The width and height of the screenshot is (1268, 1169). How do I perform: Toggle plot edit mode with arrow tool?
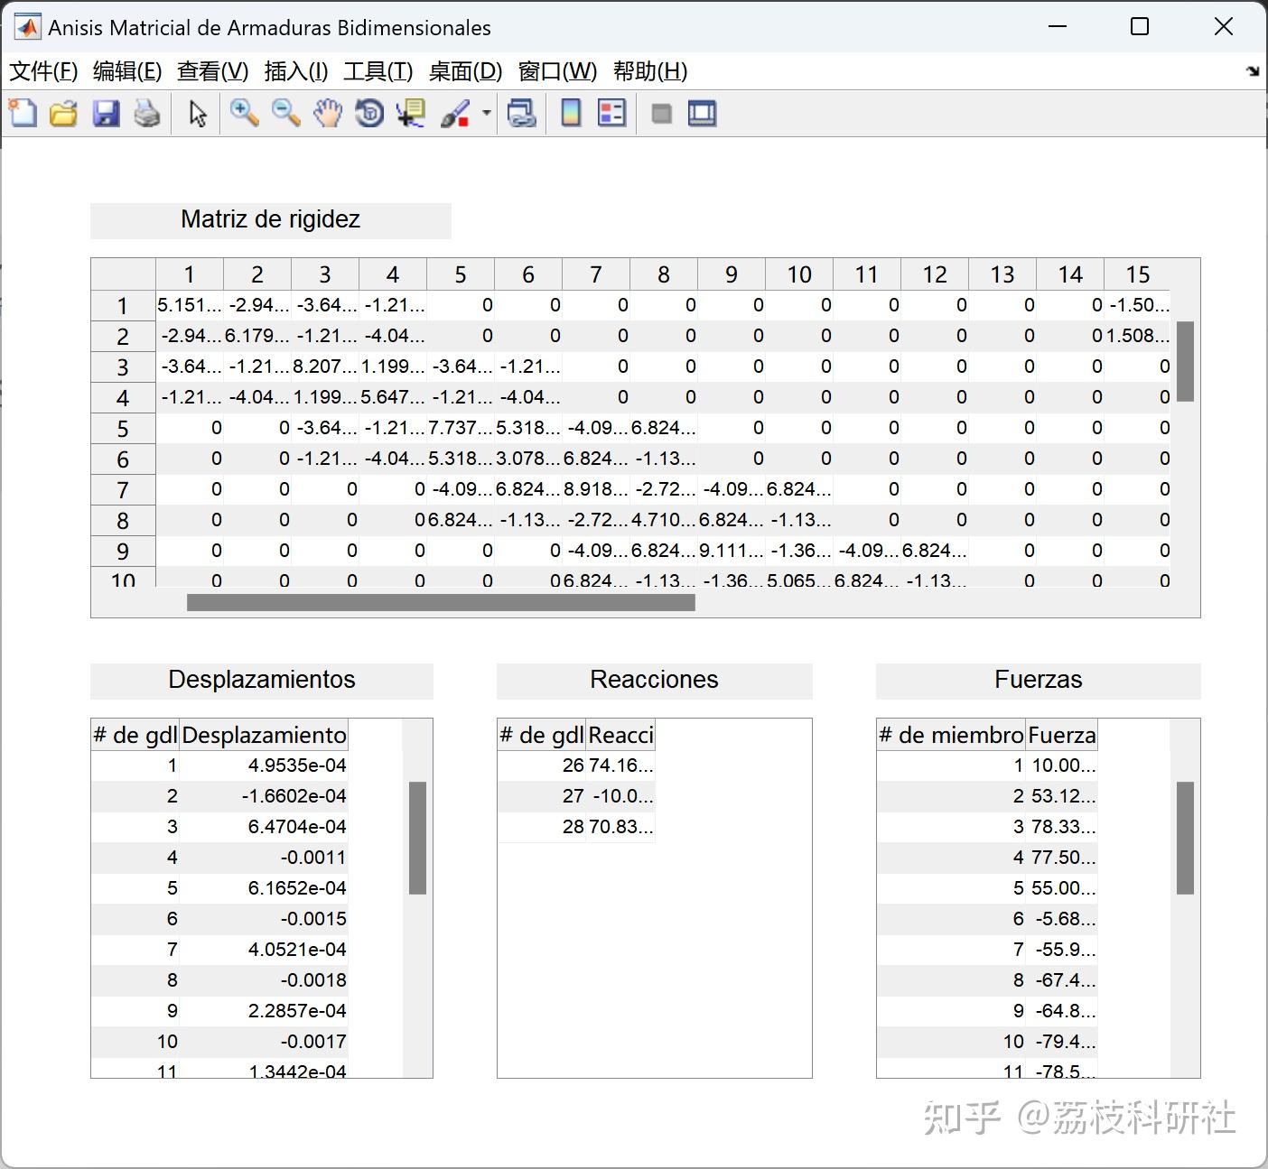196,113
